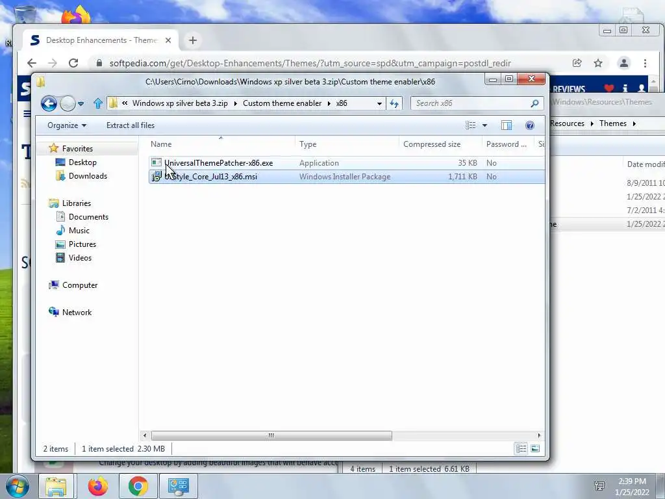Refresh the x86 folder view
The image size is (665, 499).
click(394, 103)
